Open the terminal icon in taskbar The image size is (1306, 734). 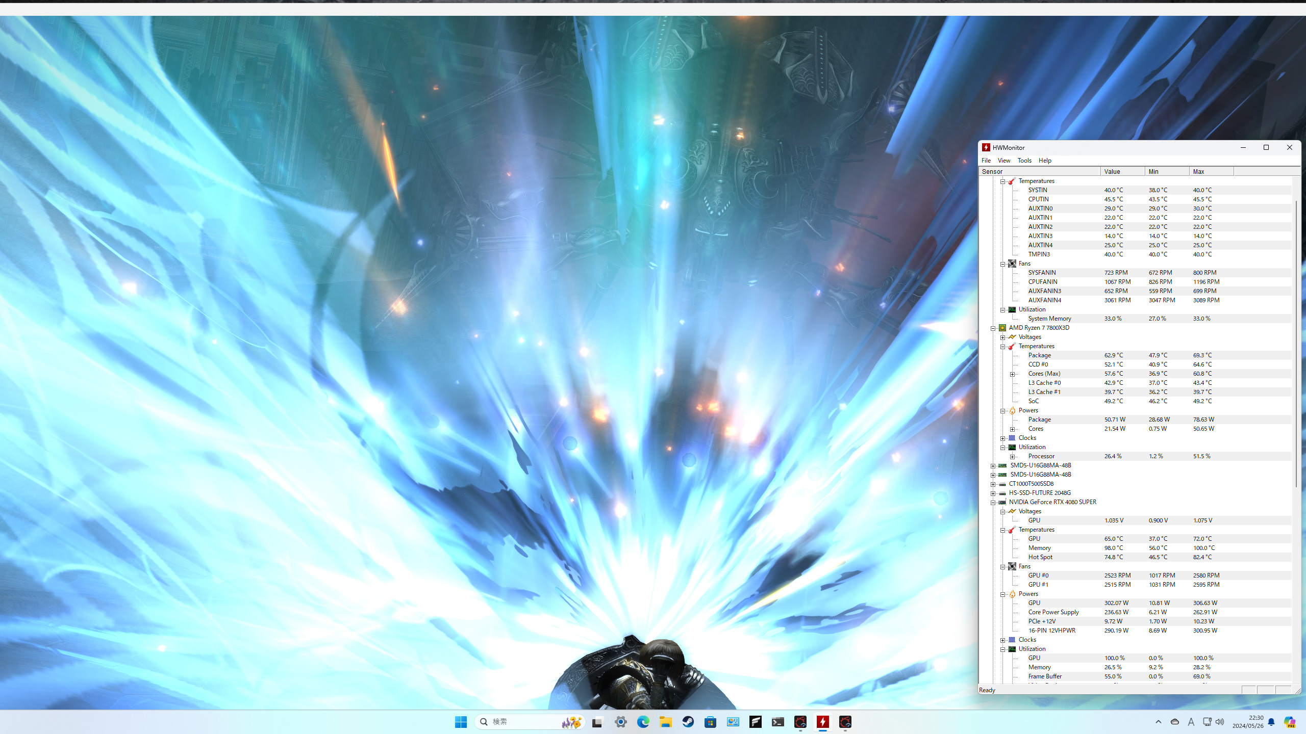777,722
